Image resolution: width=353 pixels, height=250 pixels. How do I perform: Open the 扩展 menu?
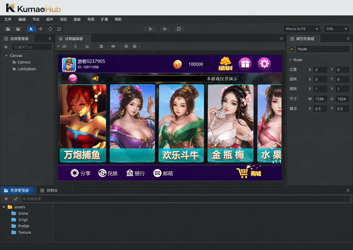105,19
